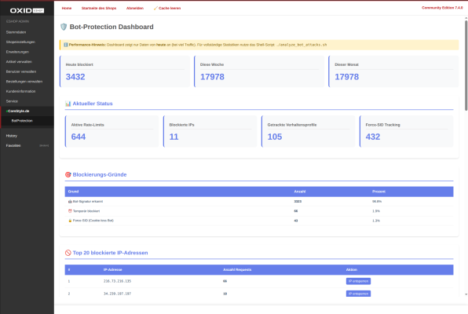Image resolution: width=468 pixels, height=314 pixels.
Task: Click the bar chart icon beside Aktueller Status
Action: pos(68,104)
